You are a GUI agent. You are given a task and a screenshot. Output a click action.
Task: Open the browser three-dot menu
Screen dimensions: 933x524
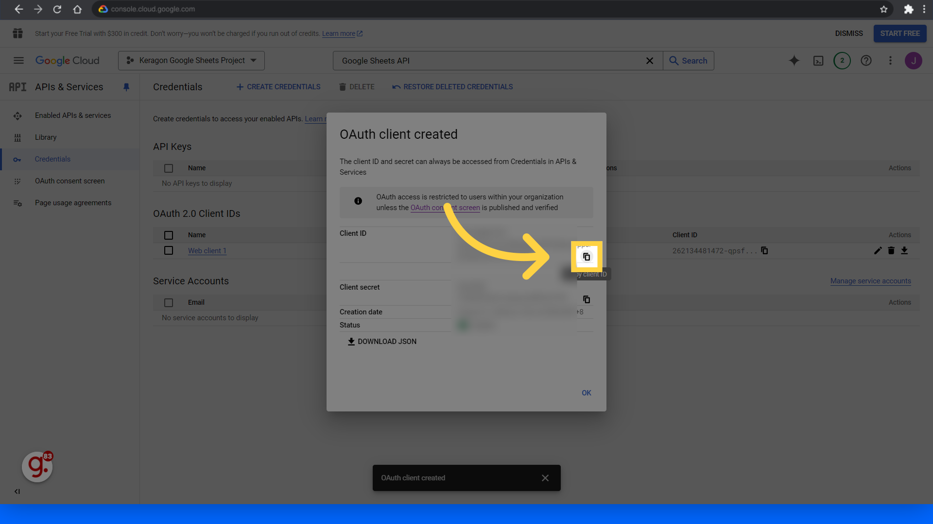924,9
